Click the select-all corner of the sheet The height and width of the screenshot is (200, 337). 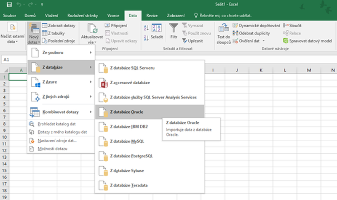pyautogui.click(x=5, y=70)
